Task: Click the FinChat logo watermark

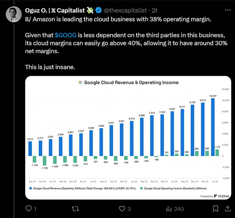Action: (x=222, y=196)
